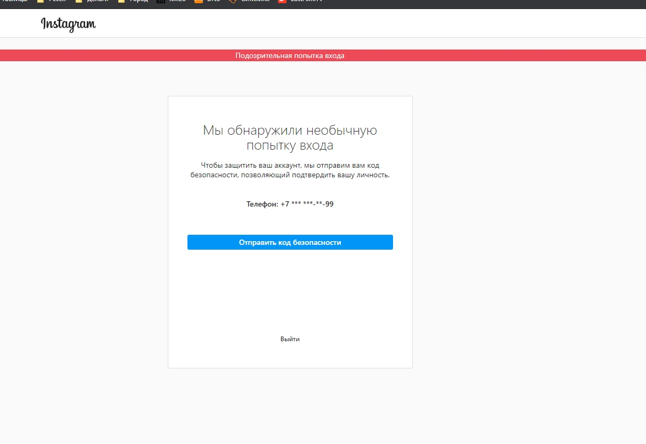Click the Отправить код безопасности button

click(290, 242)
